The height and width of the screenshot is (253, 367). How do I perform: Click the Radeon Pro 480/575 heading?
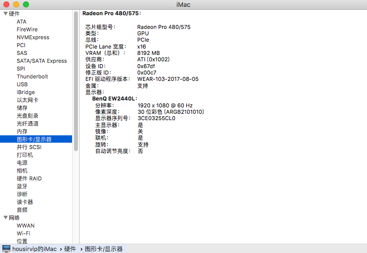pos(112,13)
